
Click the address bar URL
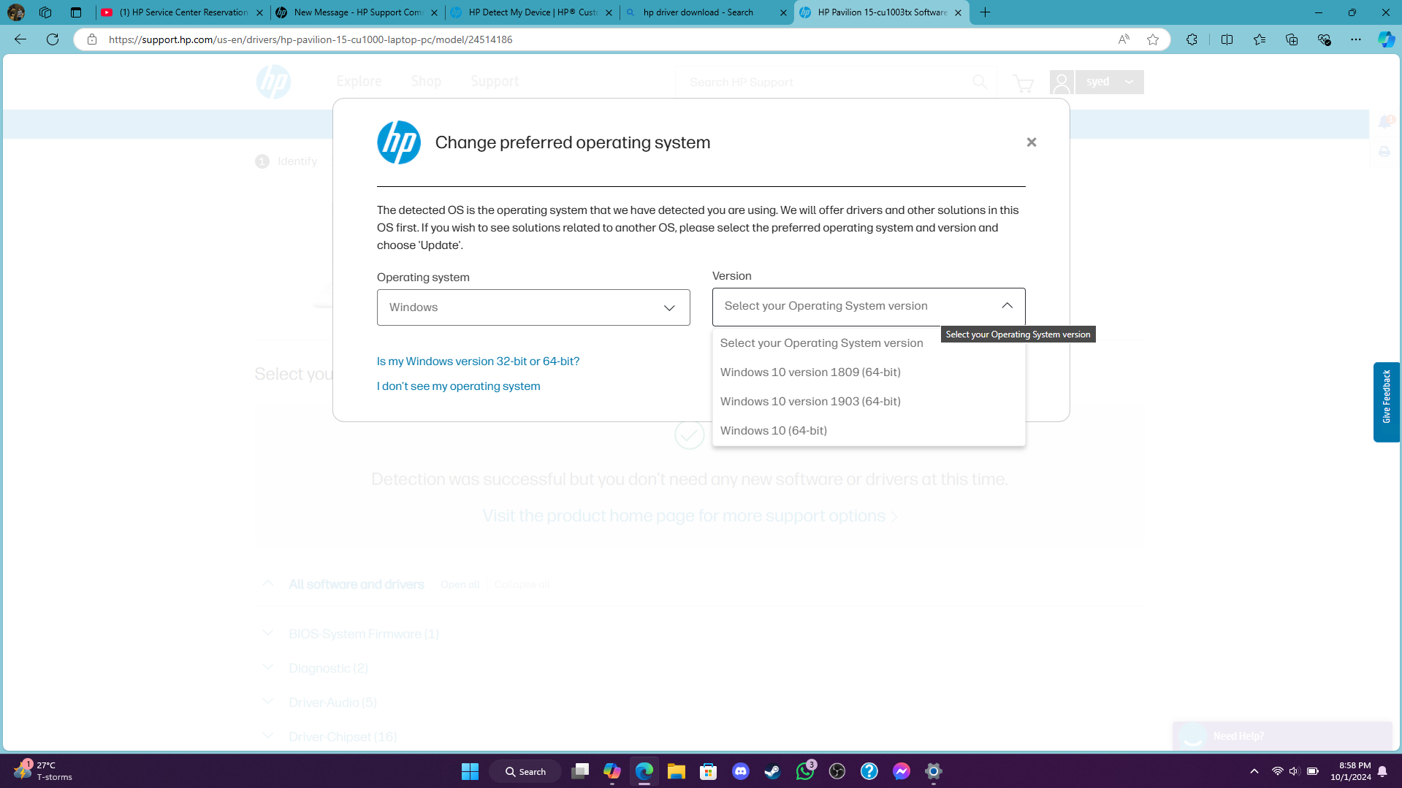311,39
